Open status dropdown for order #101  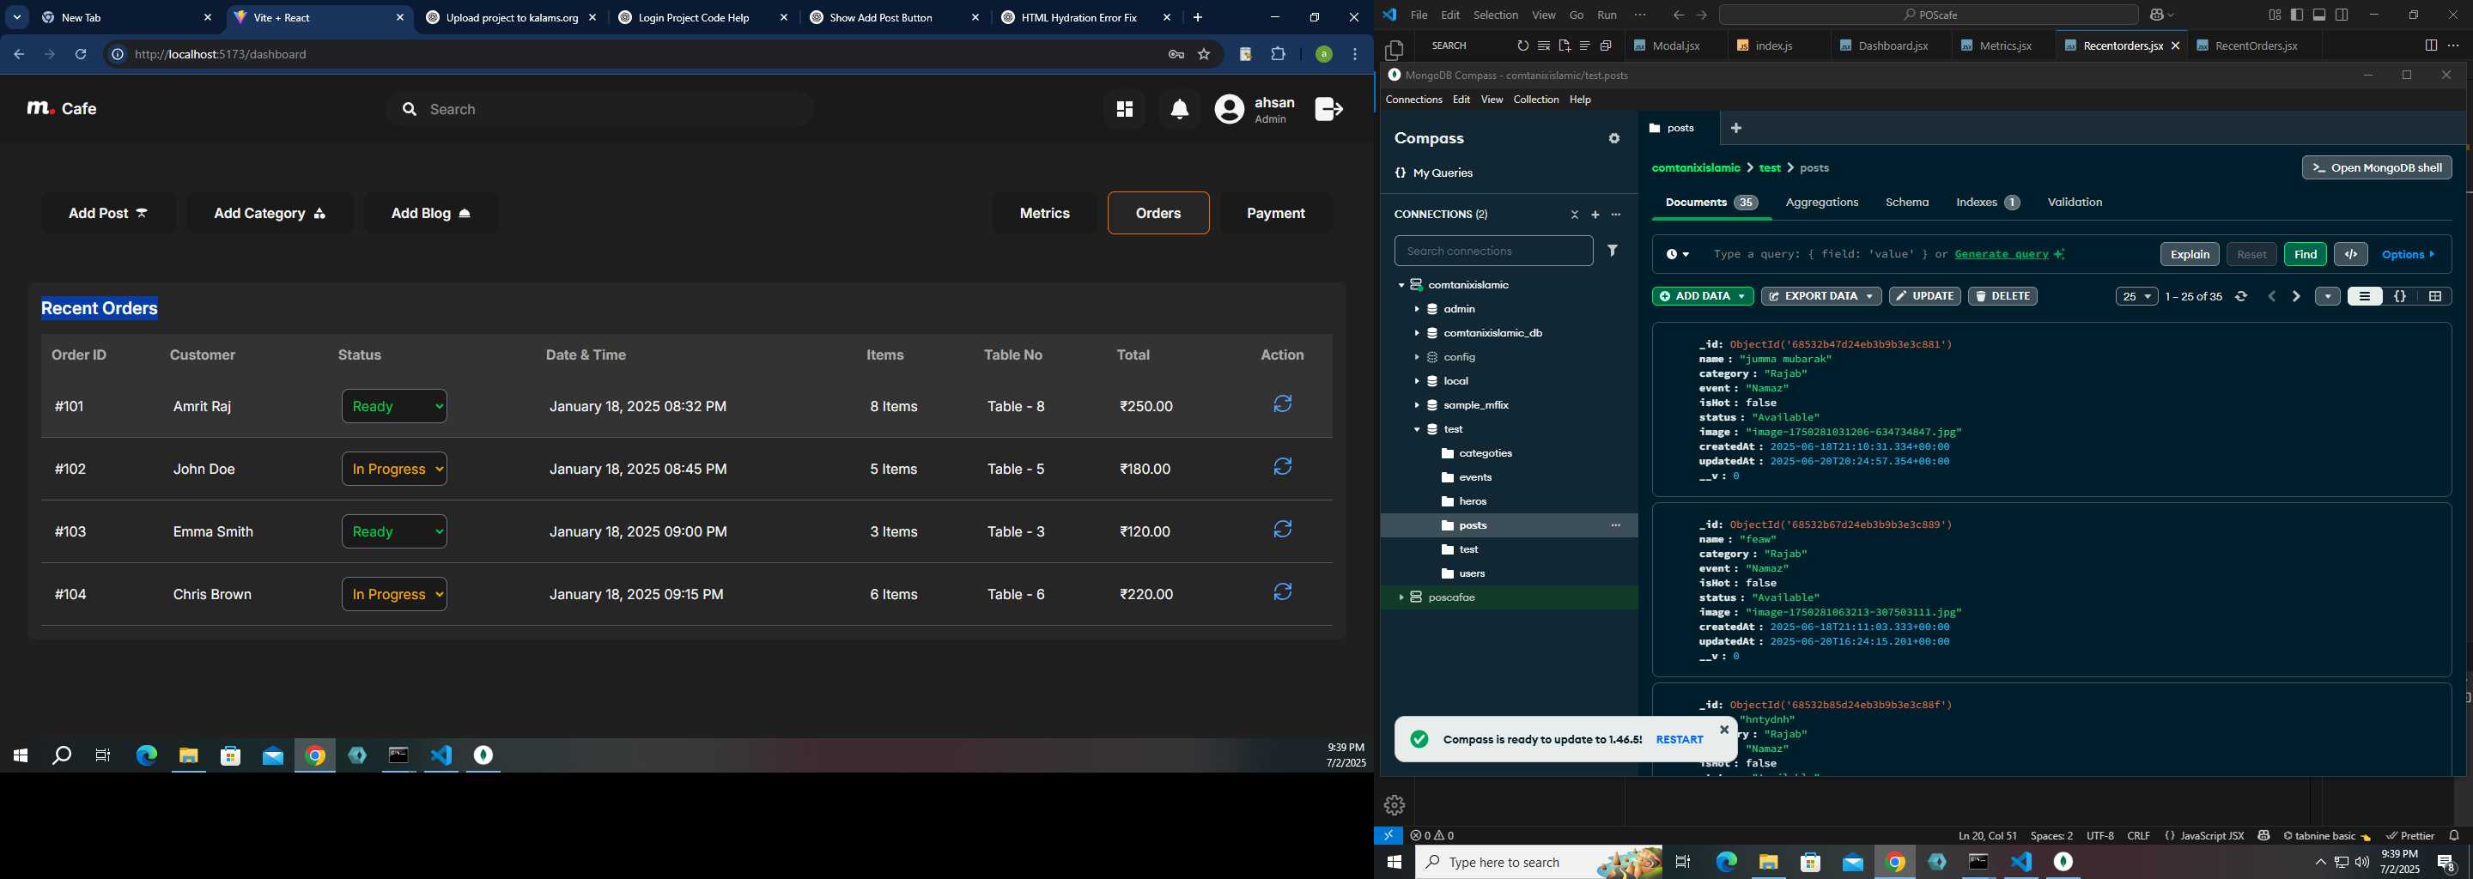pos(395,406)
